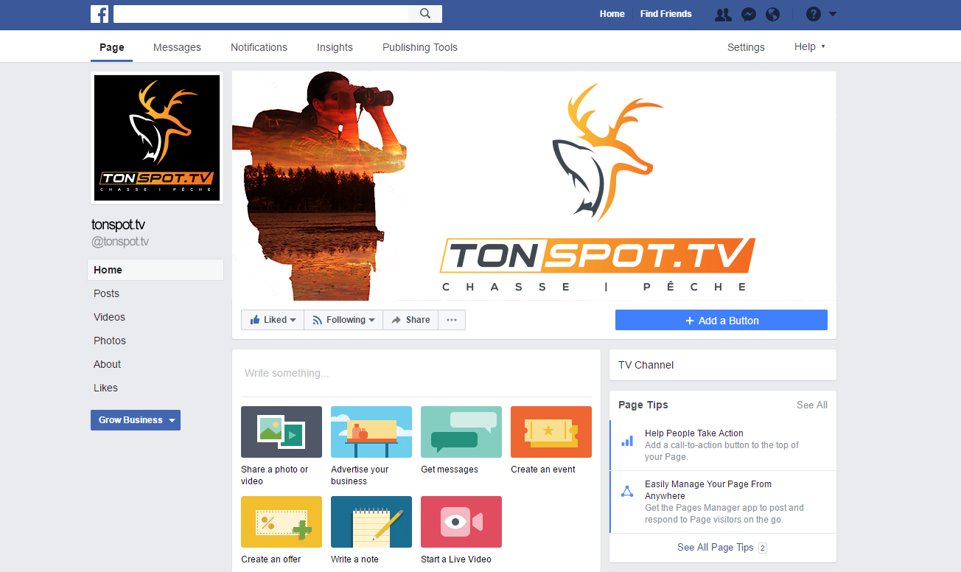This screenshot has width=961, height=572.
Task: Open the Liked dropdown button
Action: (x=273, y=320)
